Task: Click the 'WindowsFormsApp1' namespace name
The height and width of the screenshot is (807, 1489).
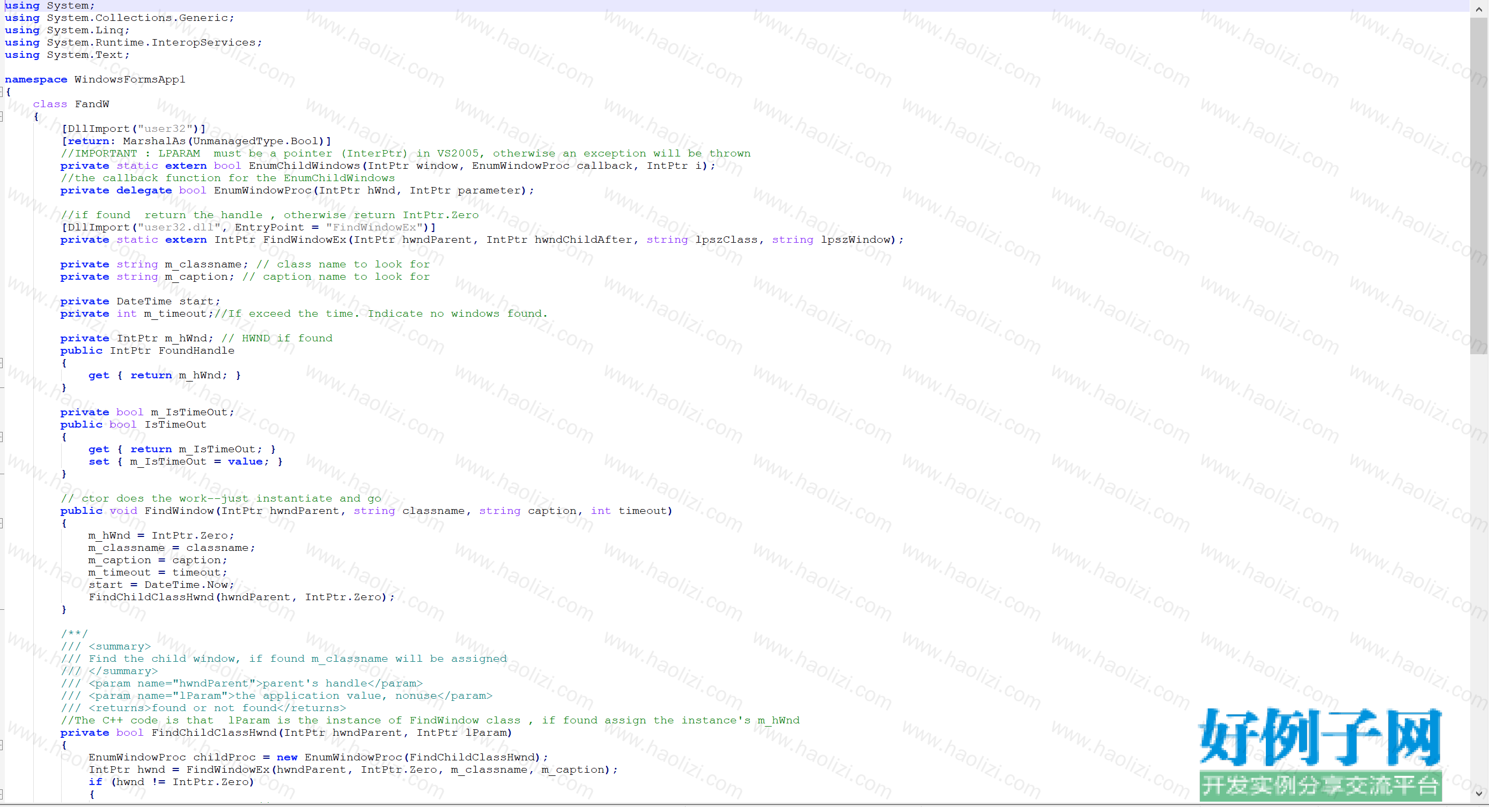Action: coord(130,80)
